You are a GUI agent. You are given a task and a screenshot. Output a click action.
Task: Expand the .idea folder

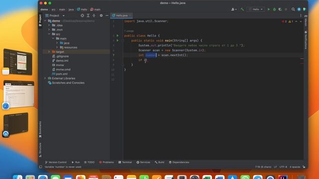(x=49, y=25)
